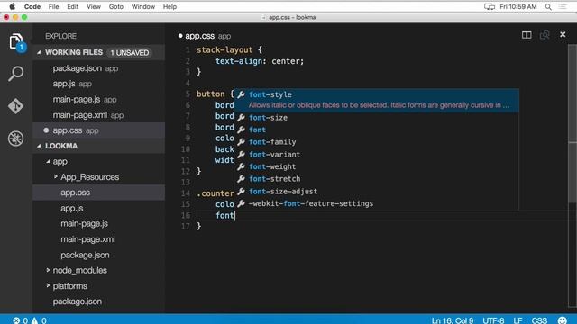Open app.js in the app folder tree
The image size is (577, 324).
(x=98, y=208)
